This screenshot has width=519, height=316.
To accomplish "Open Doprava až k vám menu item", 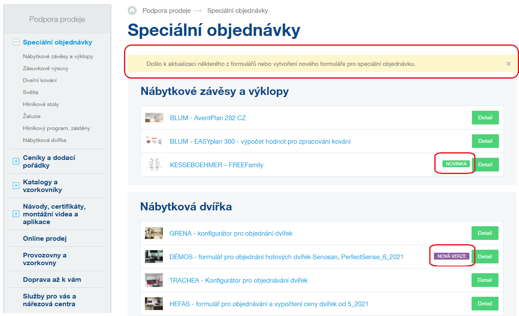I will (x=52, y=280).
